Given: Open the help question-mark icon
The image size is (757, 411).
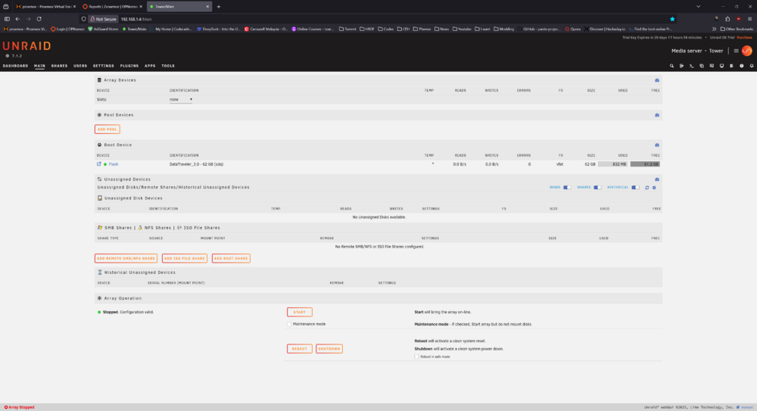Looking at the screenshot, I should 742,66.
